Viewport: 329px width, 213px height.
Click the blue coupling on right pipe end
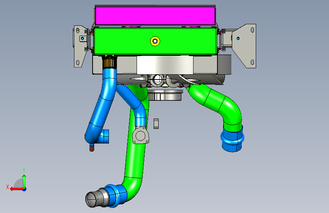pyautogui.click(x=232, y=139)
